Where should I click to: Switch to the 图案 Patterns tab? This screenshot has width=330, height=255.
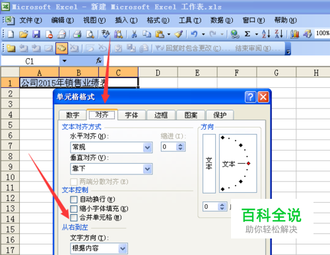191,115
